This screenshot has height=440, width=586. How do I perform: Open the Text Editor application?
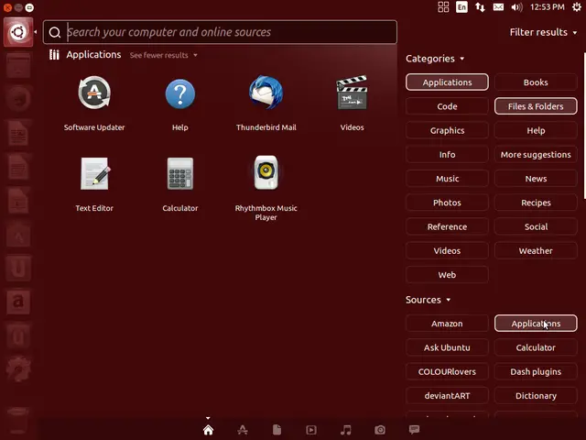(95, 173)
